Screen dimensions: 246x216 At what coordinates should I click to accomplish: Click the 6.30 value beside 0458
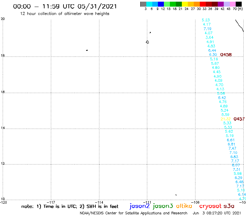[213, 54]
